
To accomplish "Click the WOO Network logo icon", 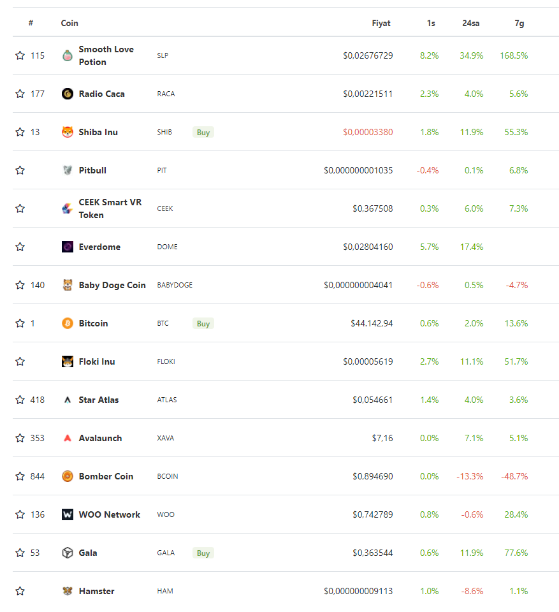I will tap(68, 514).
